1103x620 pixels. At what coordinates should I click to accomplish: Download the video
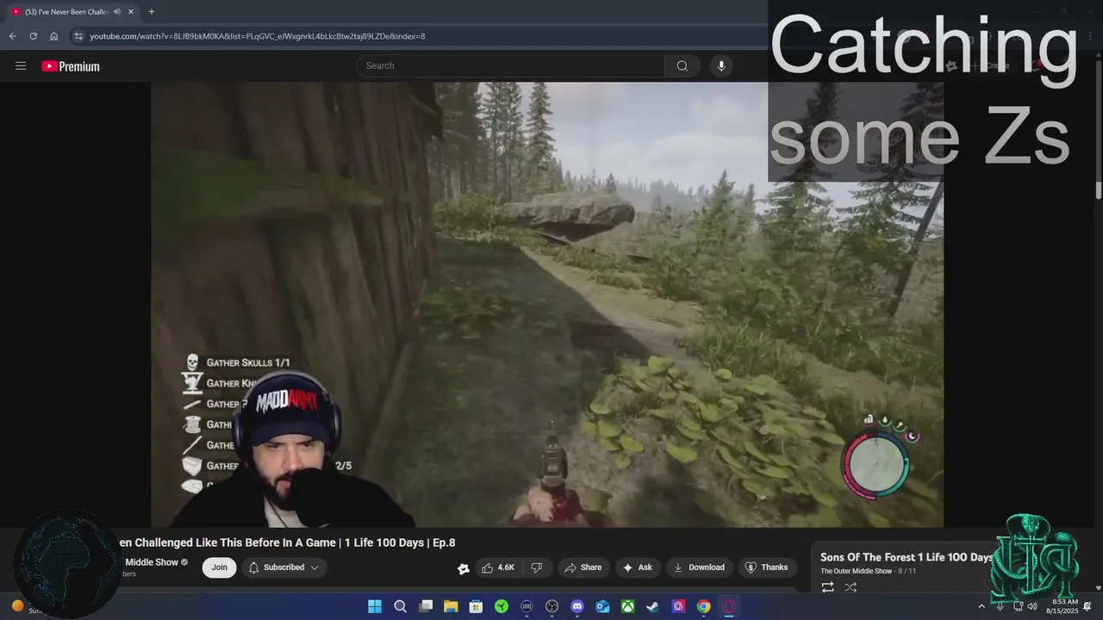click(x=699, y=567)
